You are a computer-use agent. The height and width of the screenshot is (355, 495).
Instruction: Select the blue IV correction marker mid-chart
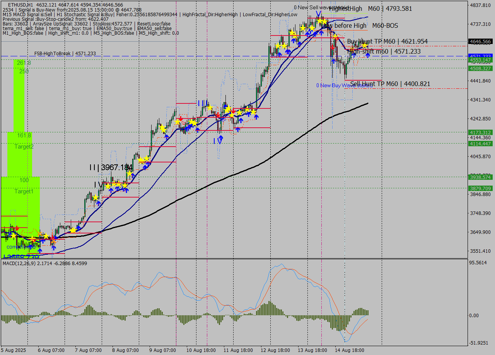[x=218, y=140]
